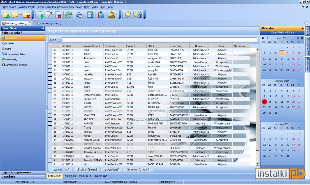Viewport: 310px width, 185px height.
Task: Click the printer icon in toolbar
Action: point(79,15)
